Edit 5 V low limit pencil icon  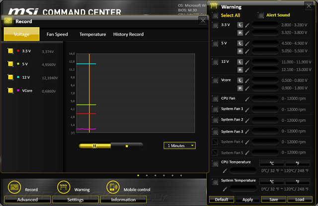pos(247,43)
